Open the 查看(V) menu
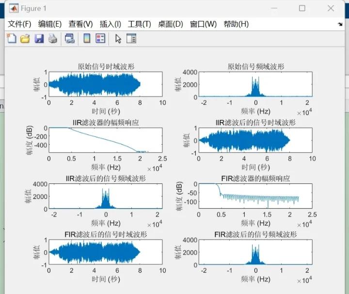The width and height of the screenshot is (349, 294). pyautogui.click(x=80, y=24)
